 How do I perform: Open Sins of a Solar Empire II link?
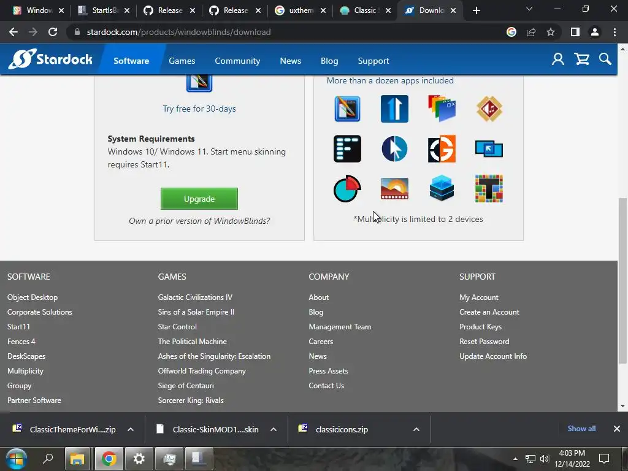(x=196, y=312)
